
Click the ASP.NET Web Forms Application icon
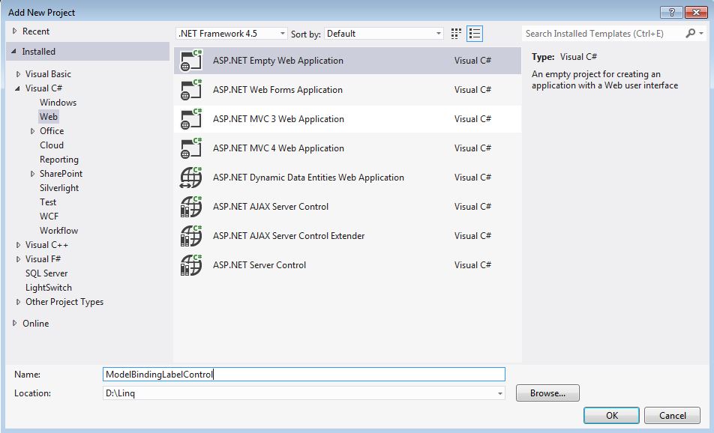pyautogui.click(x=189, y=89)
